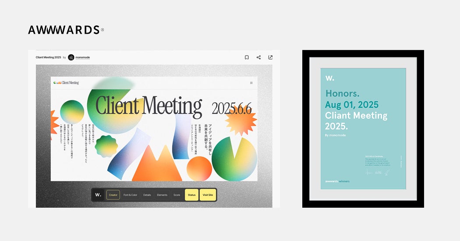Open the Details tab

[147, 195]
